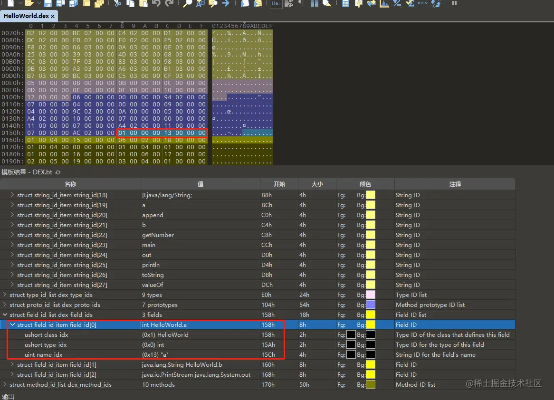Viewport: 554px width, 400px height.
Task: Click the 值 column header
Action: 201,184
